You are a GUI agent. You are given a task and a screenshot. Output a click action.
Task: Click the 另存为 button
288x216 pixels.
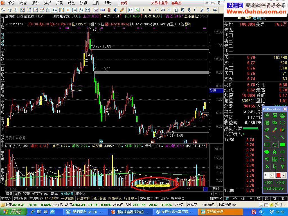[x=37, y=194]
